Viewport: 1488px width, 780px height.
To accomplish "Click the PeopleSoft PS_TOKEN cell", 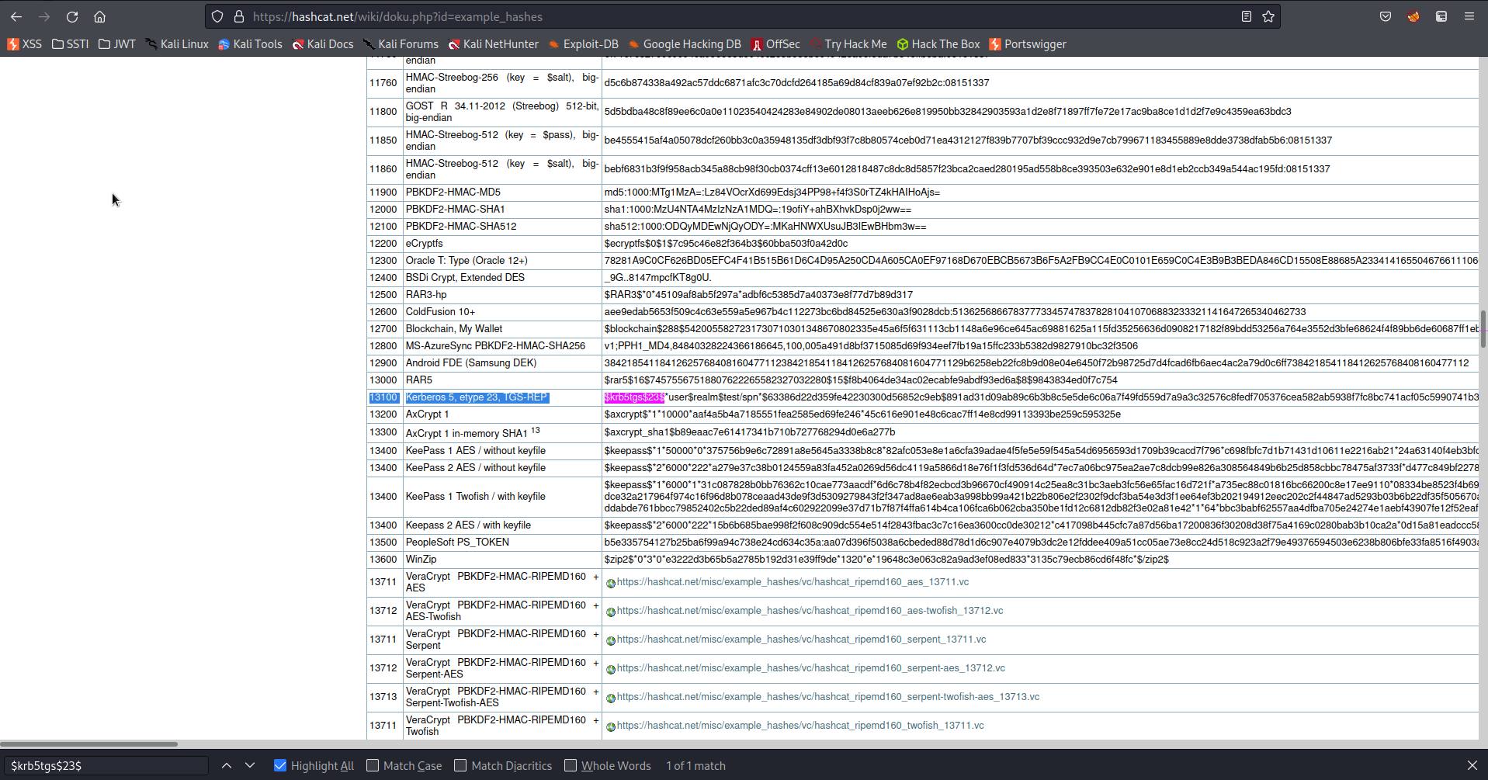I will pos(502,543).
